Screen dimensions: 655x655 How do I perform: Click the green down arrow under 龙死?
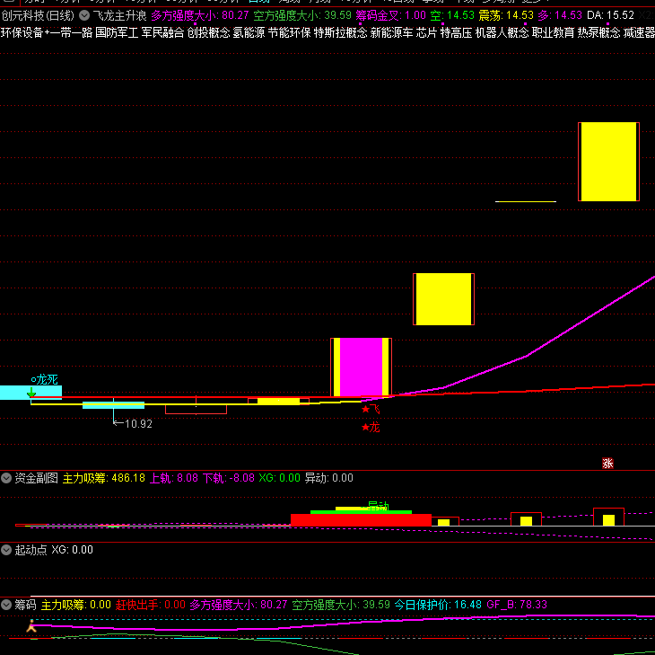[x=31, y=393]
